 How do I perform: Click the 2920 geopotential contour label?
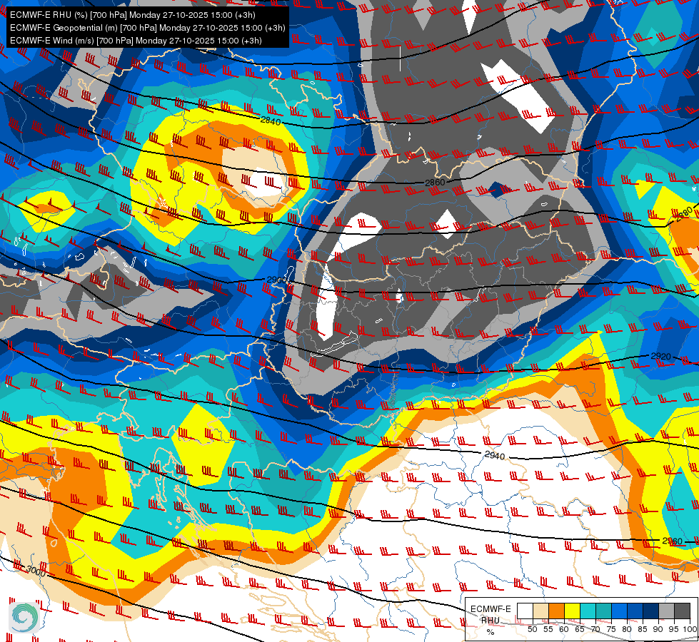tap(660, 357)
